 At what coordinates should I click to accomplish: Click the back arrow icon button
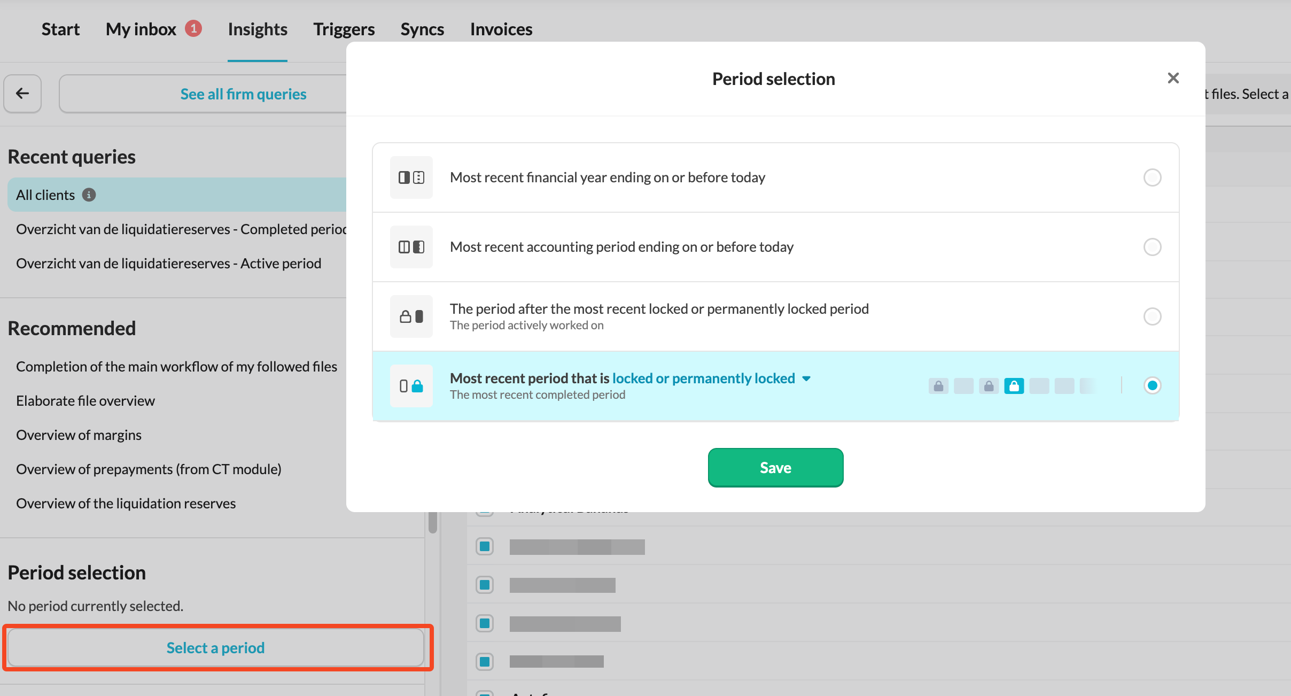[22, 94]
